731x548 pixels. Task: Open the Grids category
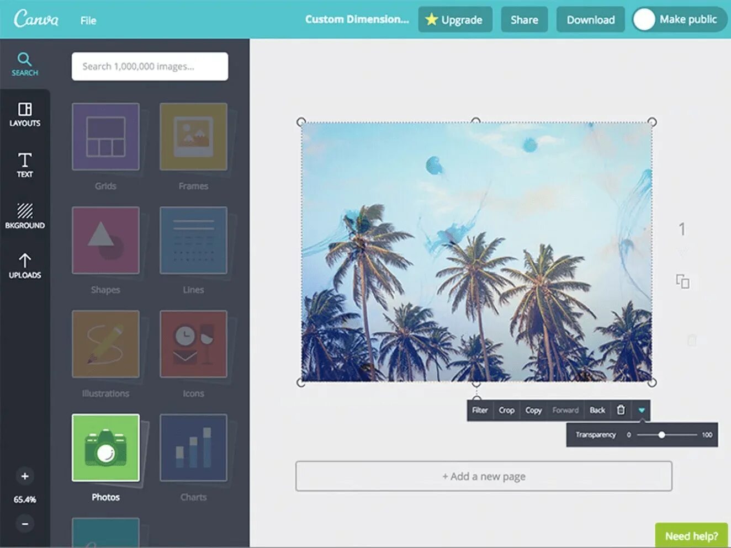(x=105, y=136)
